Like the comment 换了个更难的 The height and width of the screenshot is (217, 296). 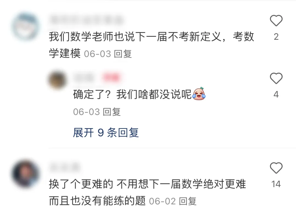coord(276,168)
